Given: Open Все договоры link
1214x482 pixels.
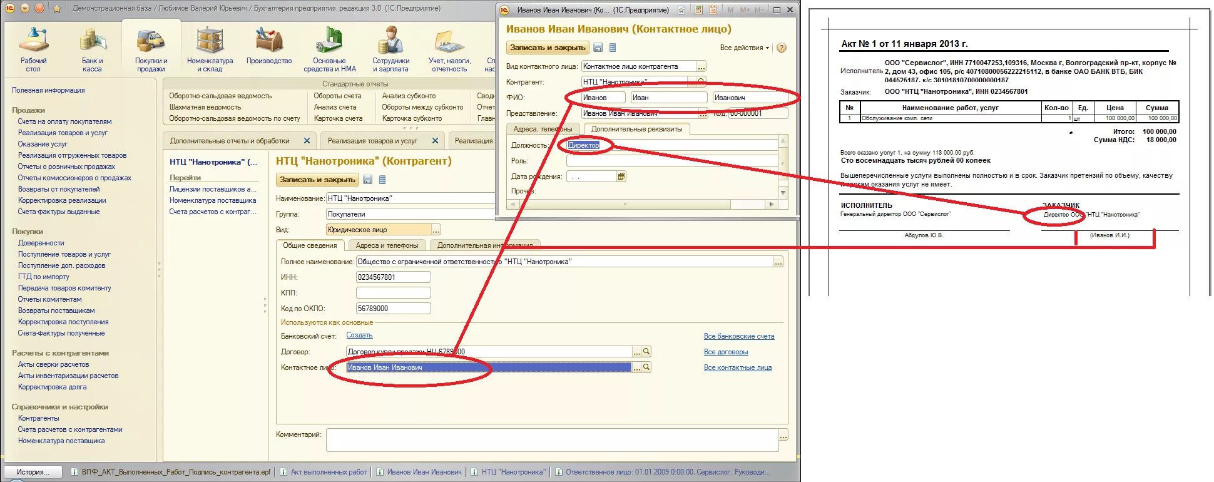Looking at the screenshot, I should coord(726,352).
